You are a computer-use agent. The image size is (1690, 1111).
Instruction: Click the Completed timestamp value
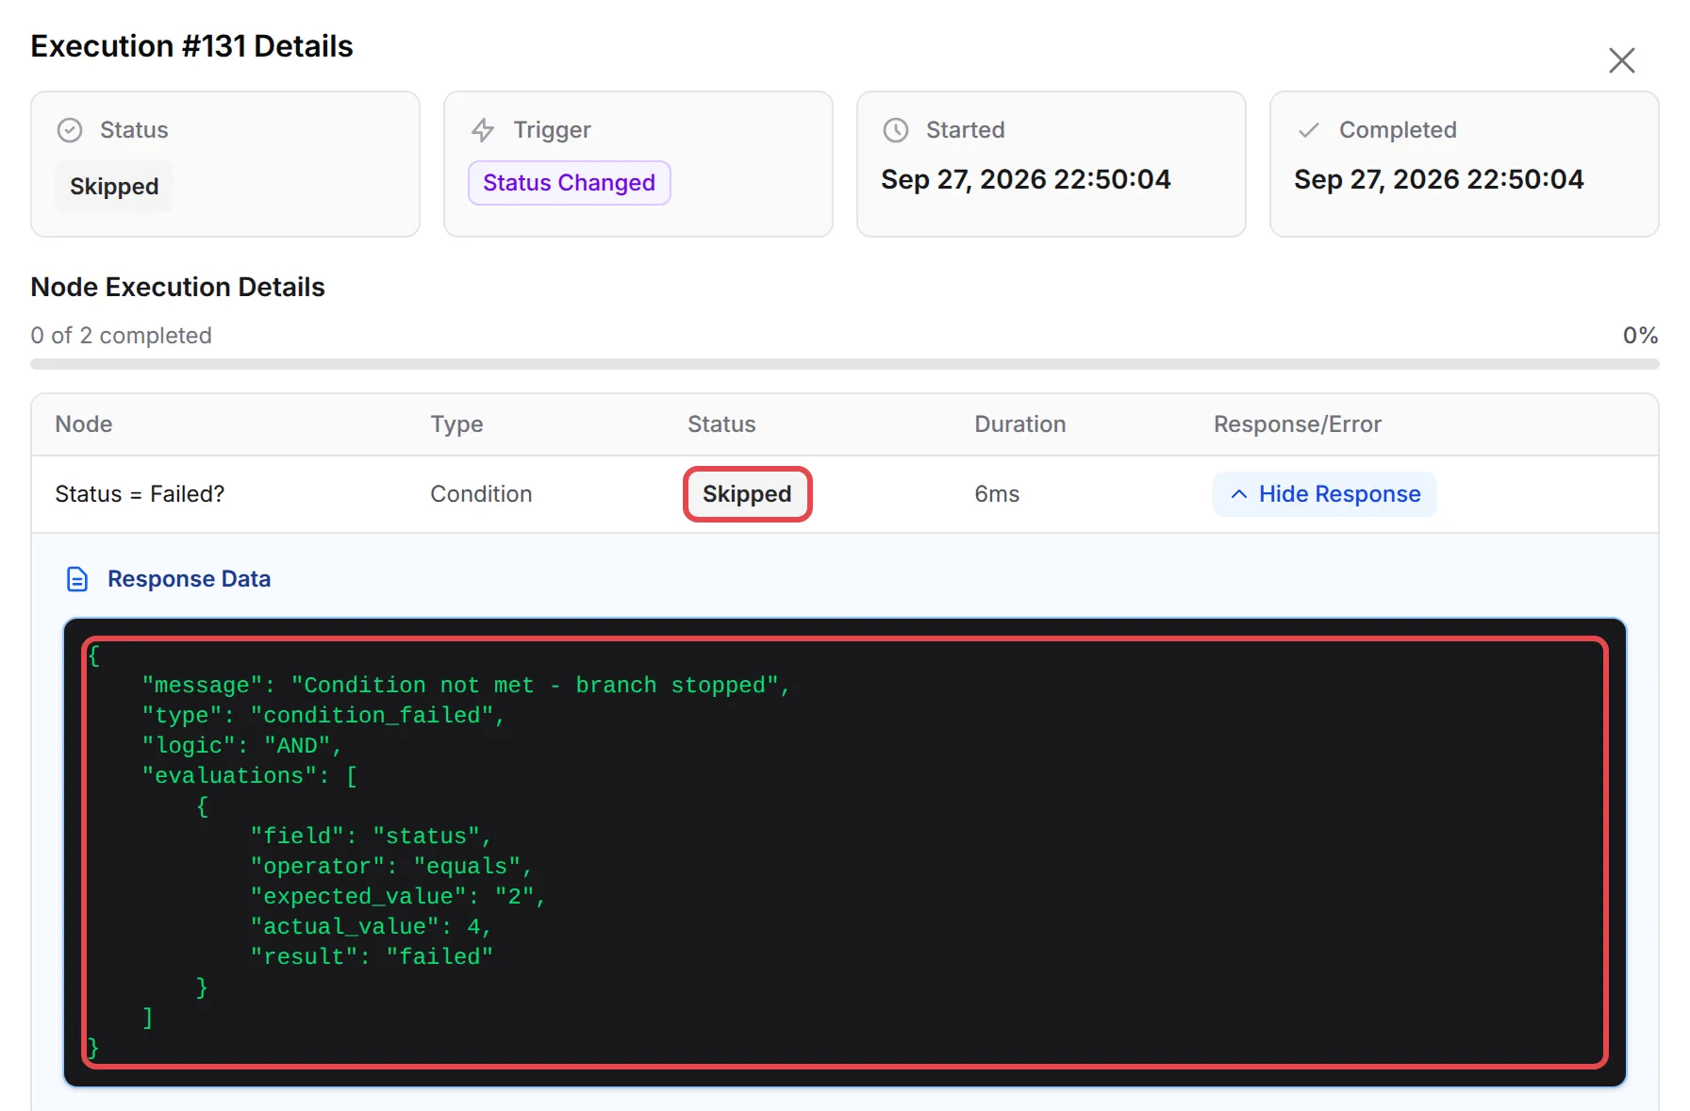click(x=1439, y=179)
